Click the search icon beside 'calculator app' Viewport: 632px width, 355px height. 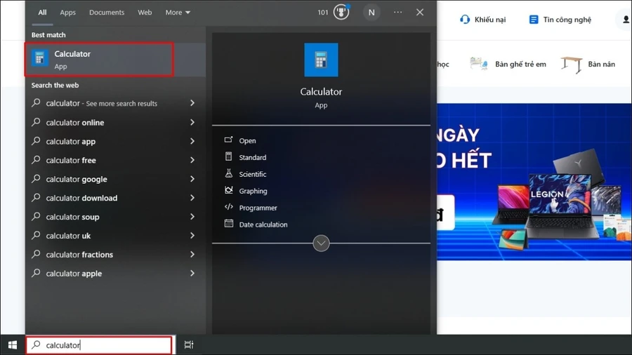[x=36, y=140]
